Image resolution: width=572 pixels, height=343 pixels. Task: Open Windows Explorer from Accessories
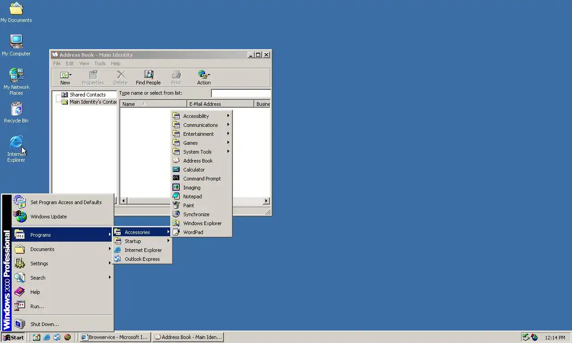point(201,223)
